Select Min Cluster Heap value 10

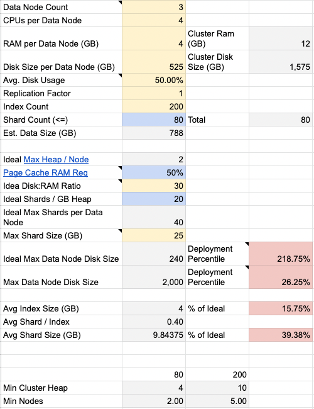217,388
